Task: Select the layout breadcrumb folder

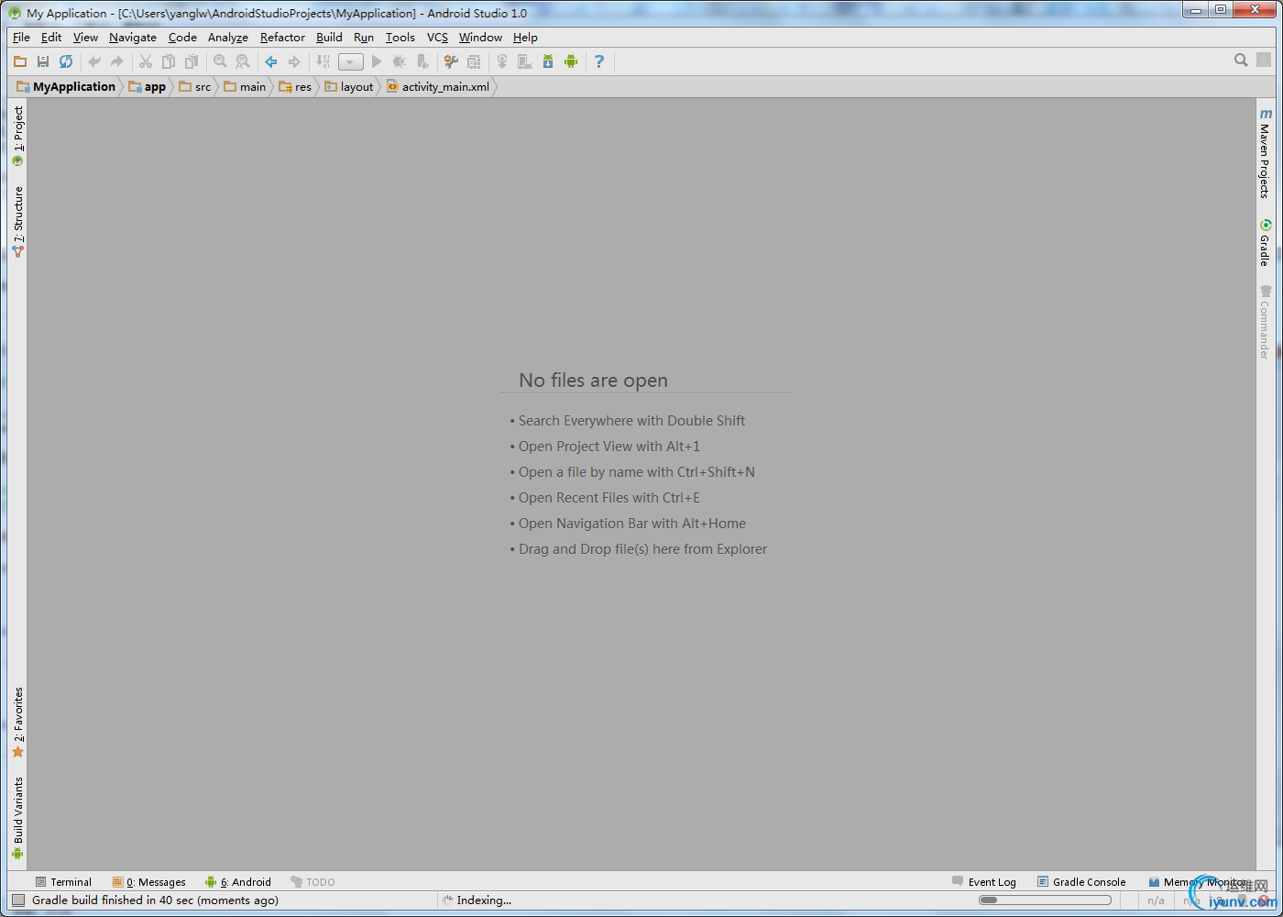Action: click(x=349, y=87)
